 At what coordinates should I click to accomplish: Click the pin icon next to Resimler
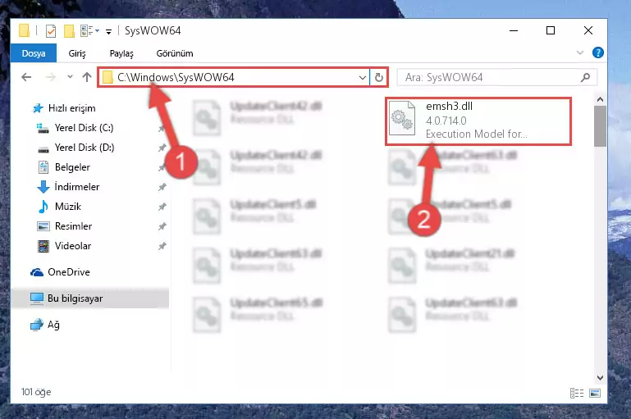point(162,226)
